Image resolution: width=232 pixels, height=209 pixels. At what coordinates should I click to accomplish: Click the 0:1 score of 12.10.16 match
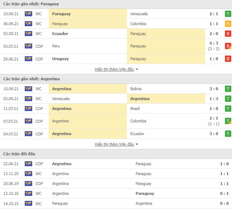click(x=224, y=193)
